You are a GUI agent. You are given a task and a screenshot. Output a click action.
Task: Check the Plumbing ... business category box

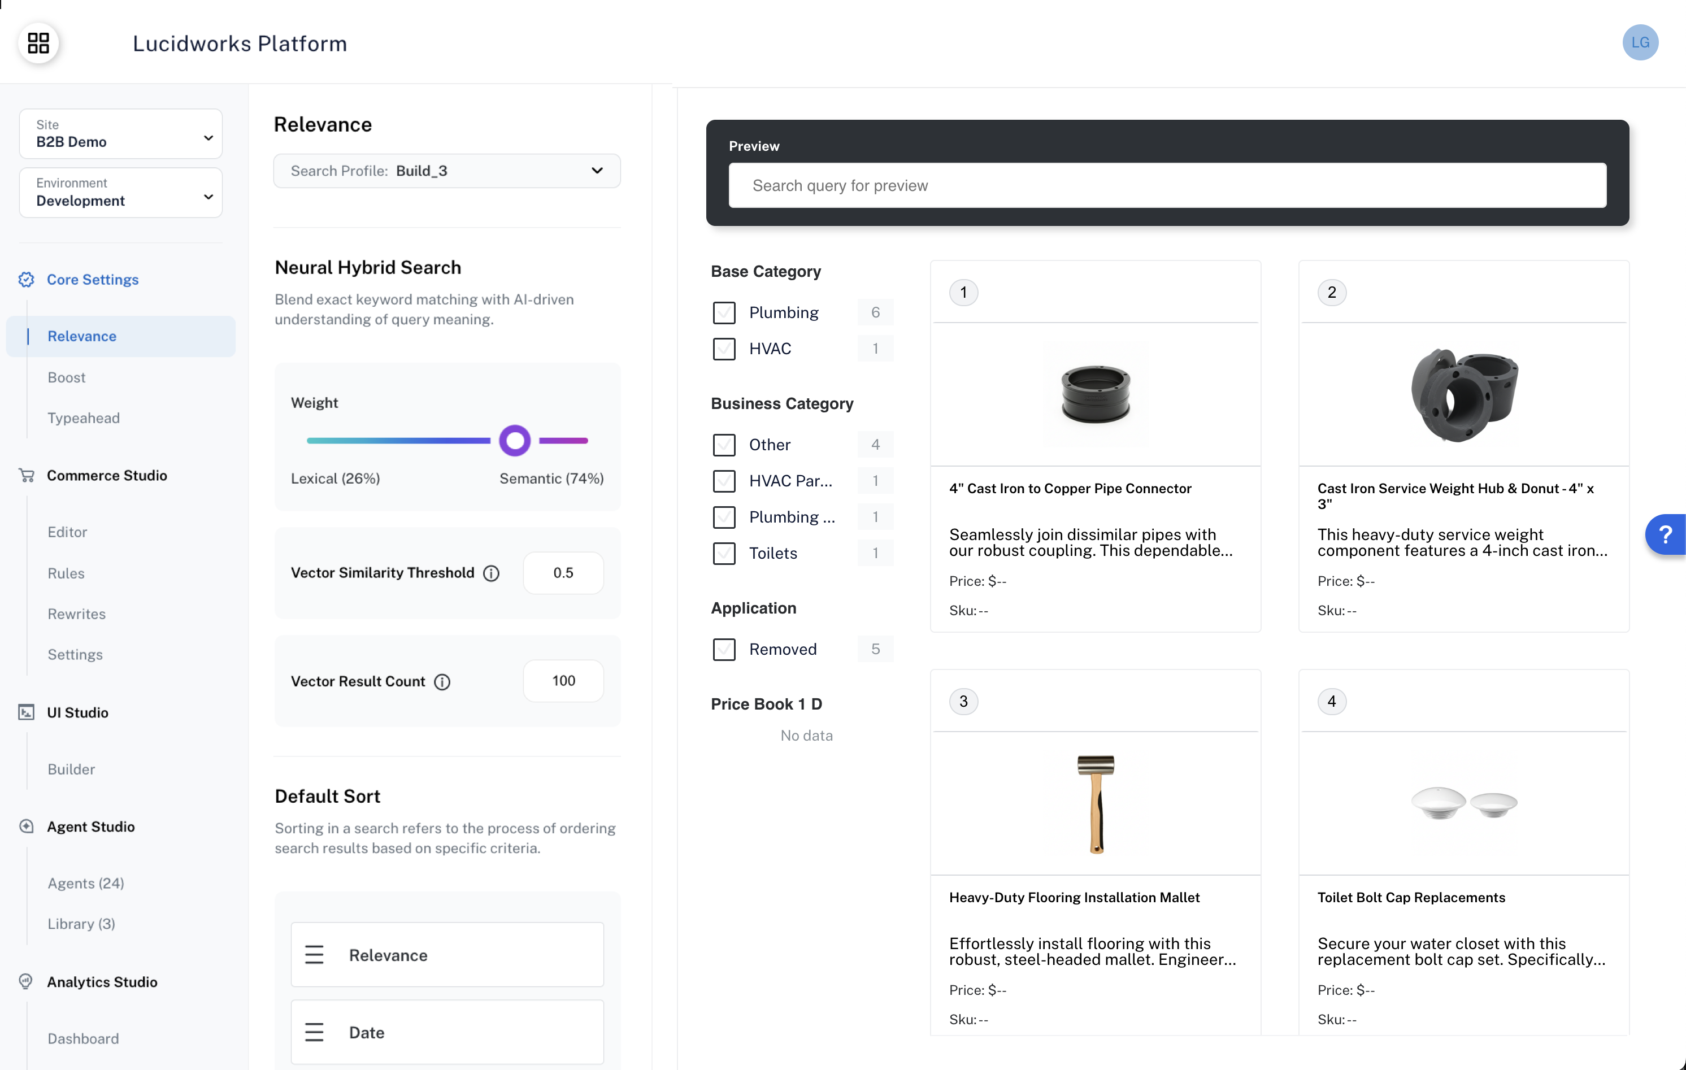click(724, 517)
